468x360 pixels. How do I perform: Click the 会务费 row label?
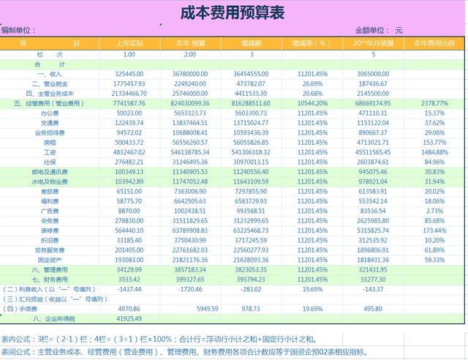(x=50, y=221)
